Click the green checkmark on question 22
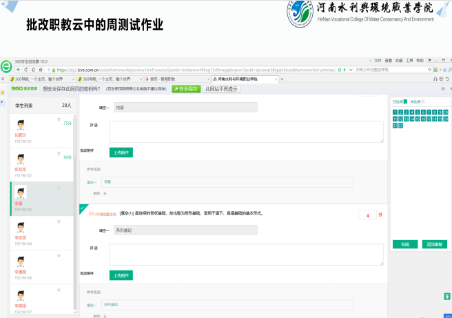This screenshot has width=452, height=318. point(83,207)
